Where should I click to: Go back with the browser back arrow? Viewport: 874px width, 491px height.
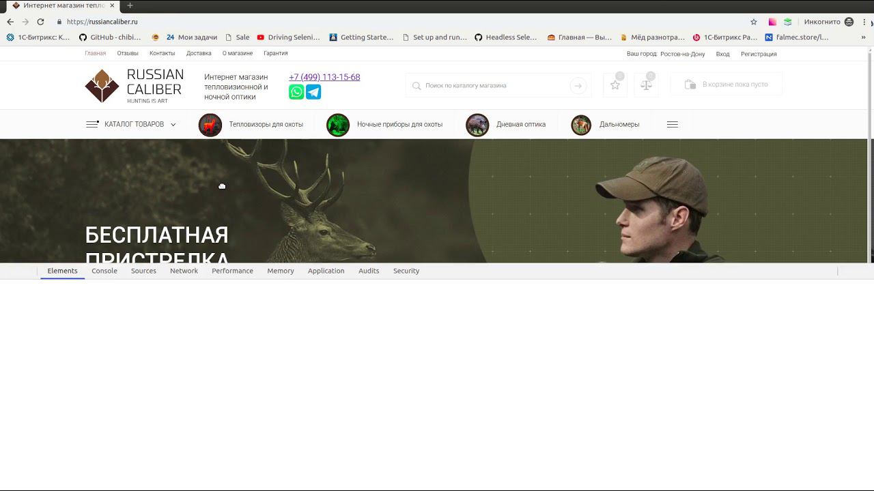tap(10, 22)
